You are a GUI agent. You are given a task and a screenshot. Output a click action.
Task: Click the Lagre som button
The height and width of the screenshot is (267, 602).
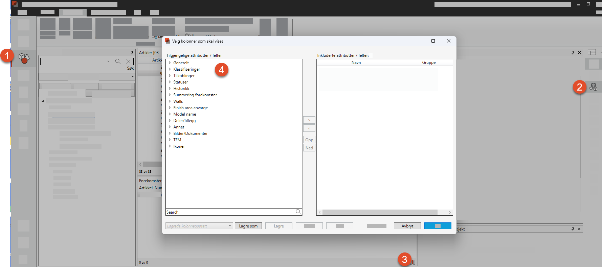(248, 226)
